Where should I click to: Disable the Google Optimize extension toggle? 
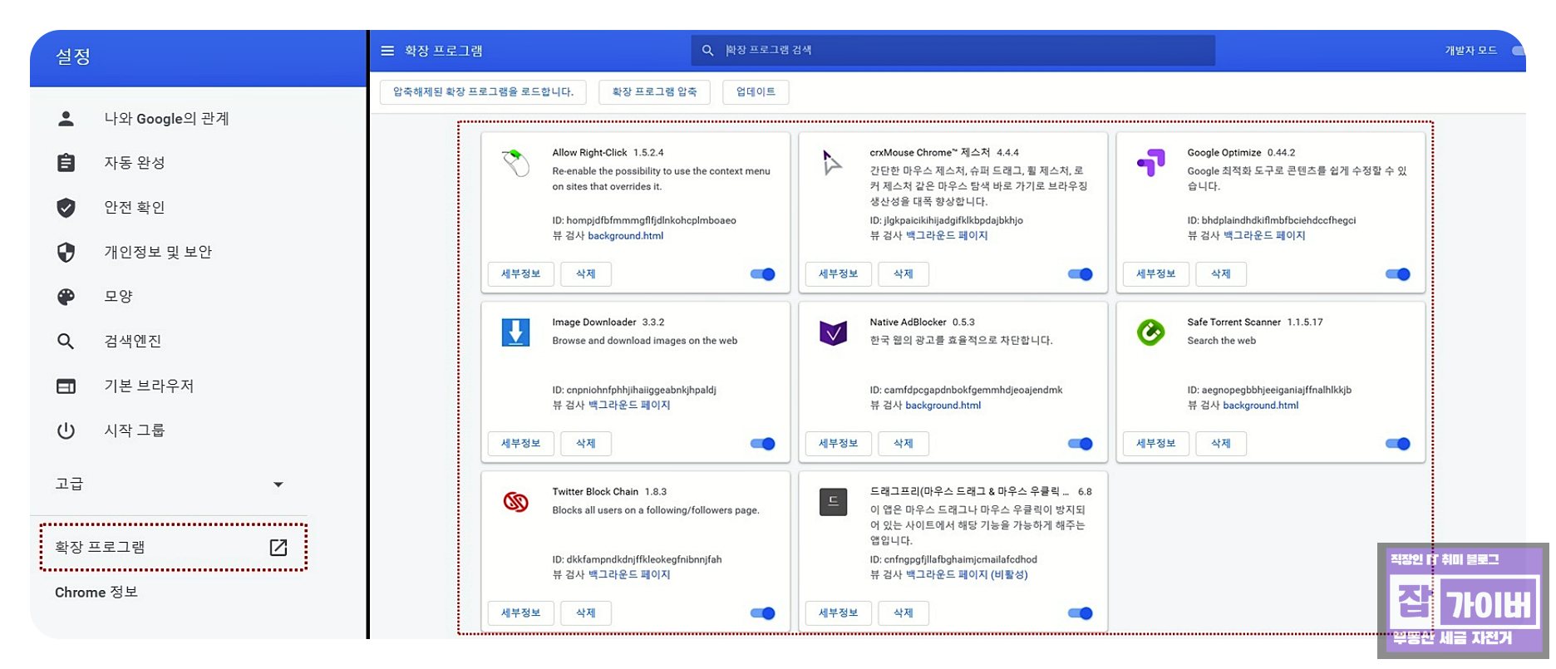1397,274
